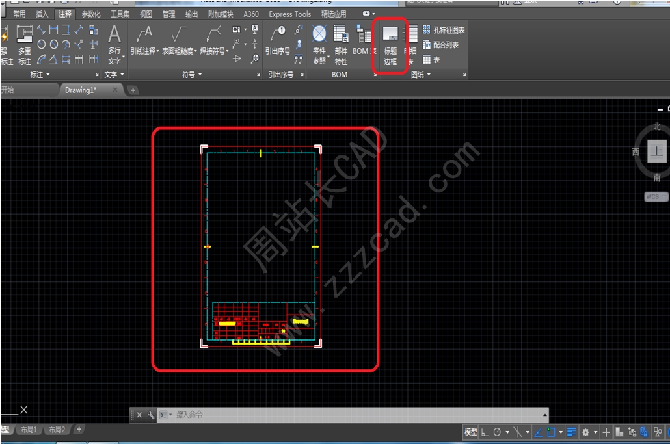Viewport: 670px width, 444px height.
Task: Open object snap settings dropdown arrow
Action: click(561, 432)
